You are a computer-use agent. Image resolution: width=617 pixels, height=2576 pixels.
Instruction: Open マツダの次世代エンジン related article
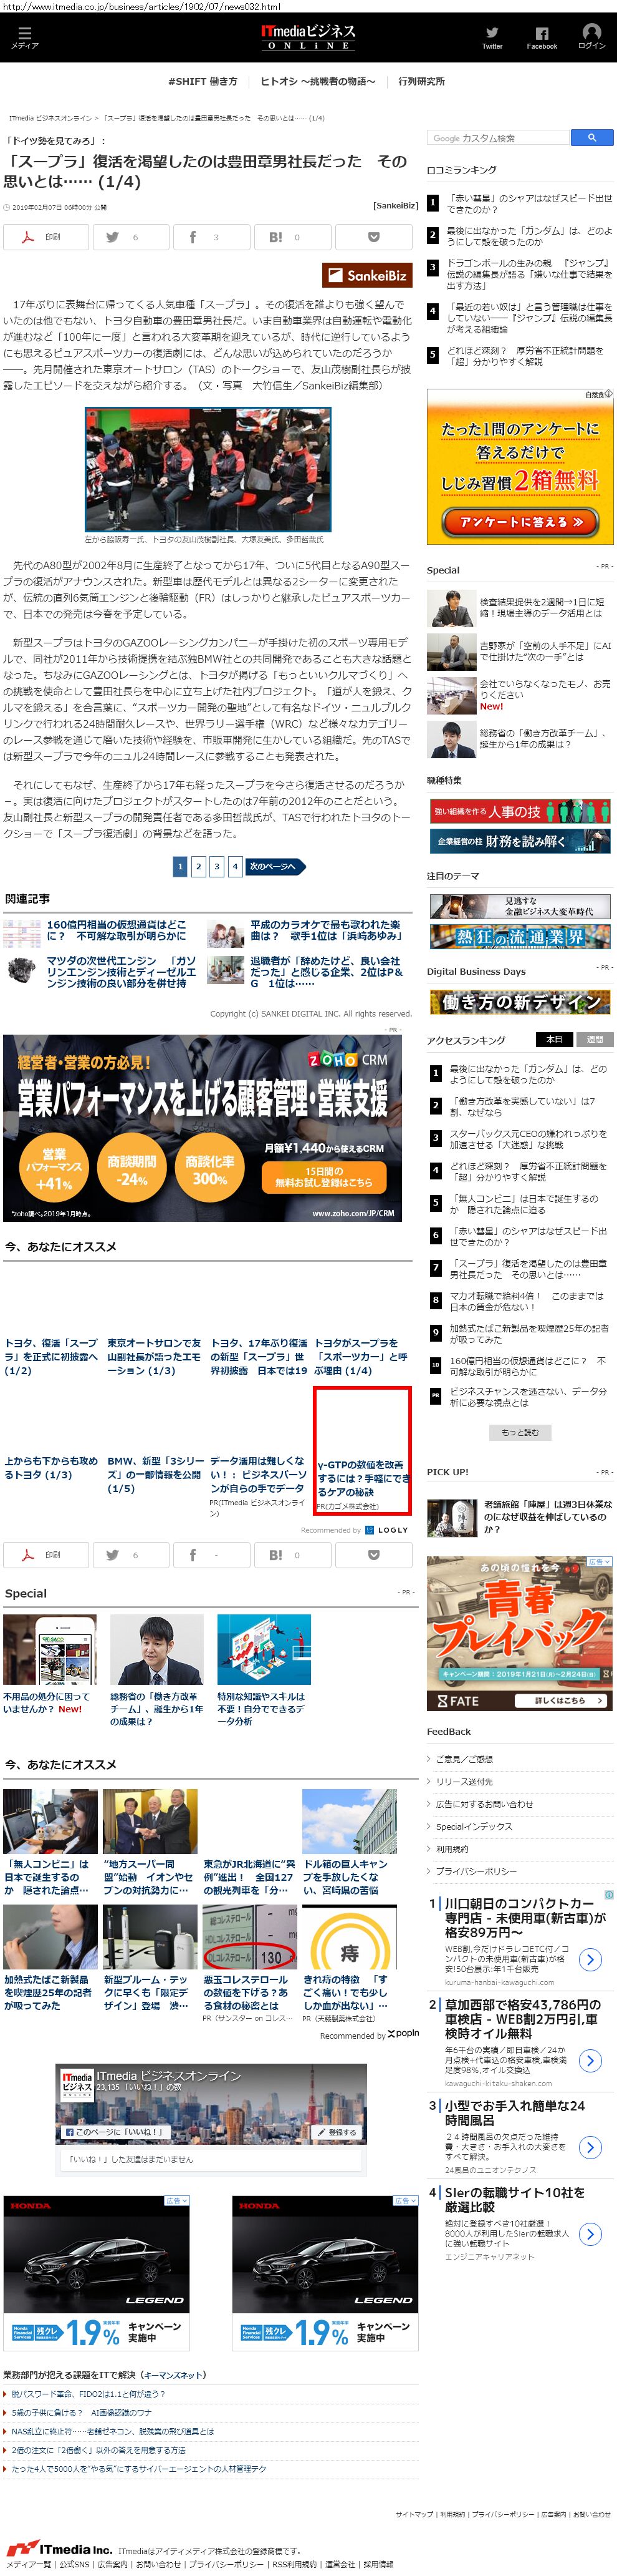coord(121,971)
